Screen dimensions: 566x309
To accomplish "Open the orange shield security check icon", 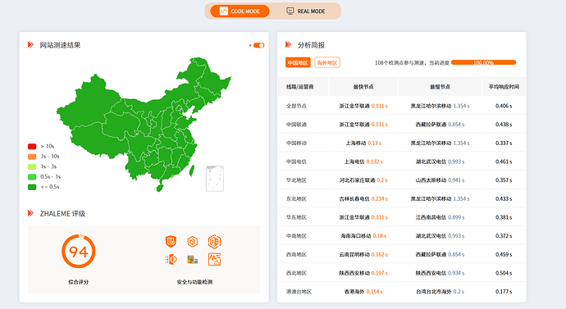I will tap(171, 241).
